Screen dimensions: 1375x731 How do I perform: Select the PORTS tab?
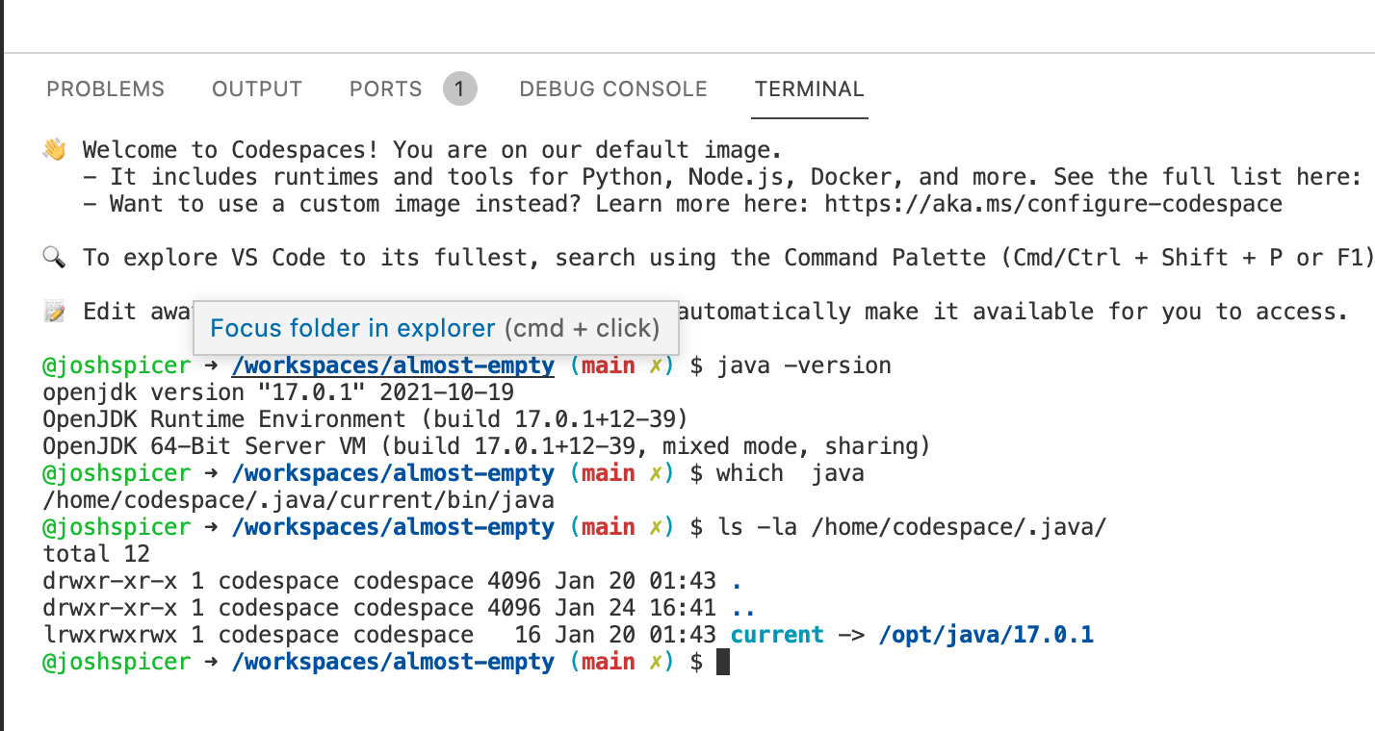[x=386, y=89]
